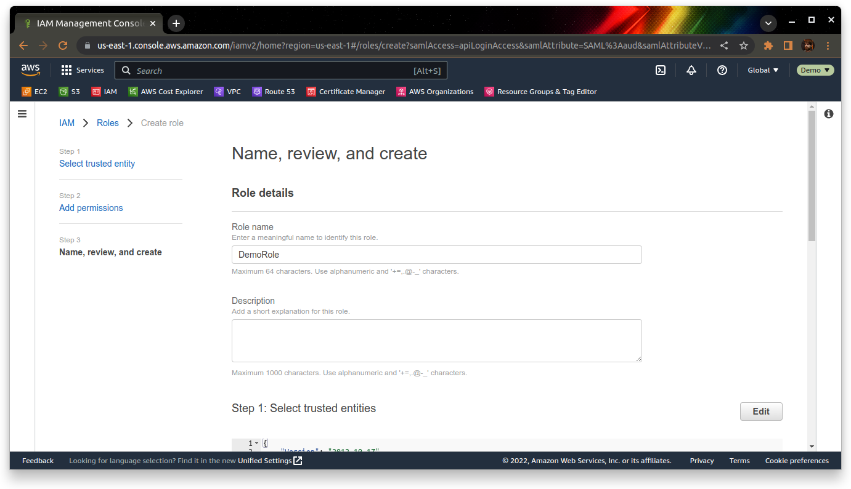Image resolution: width=851 pixels, height=489 pixels.
Task: Open AWS Cost Explorer shortcut
Action: click(166, 92)
